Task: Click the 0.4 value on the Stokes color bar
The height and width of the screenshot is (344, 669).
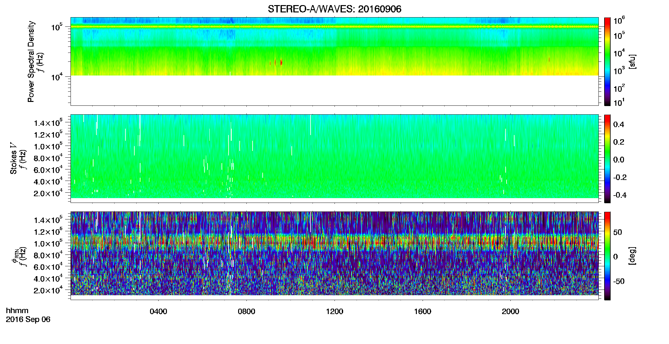Action: point(619,124)
